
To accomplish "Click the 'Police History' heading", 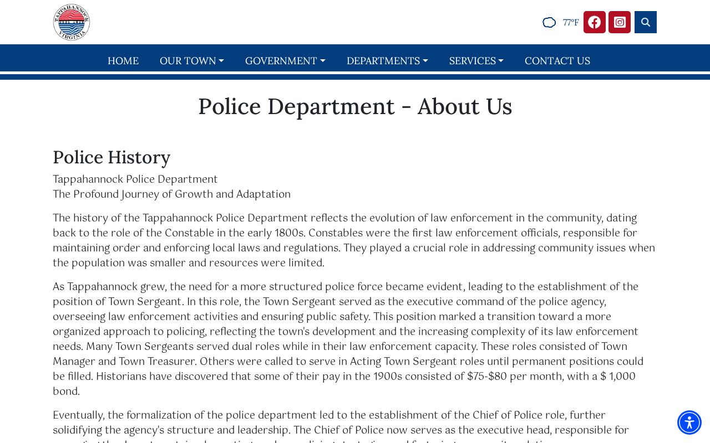I will [111, 157].
